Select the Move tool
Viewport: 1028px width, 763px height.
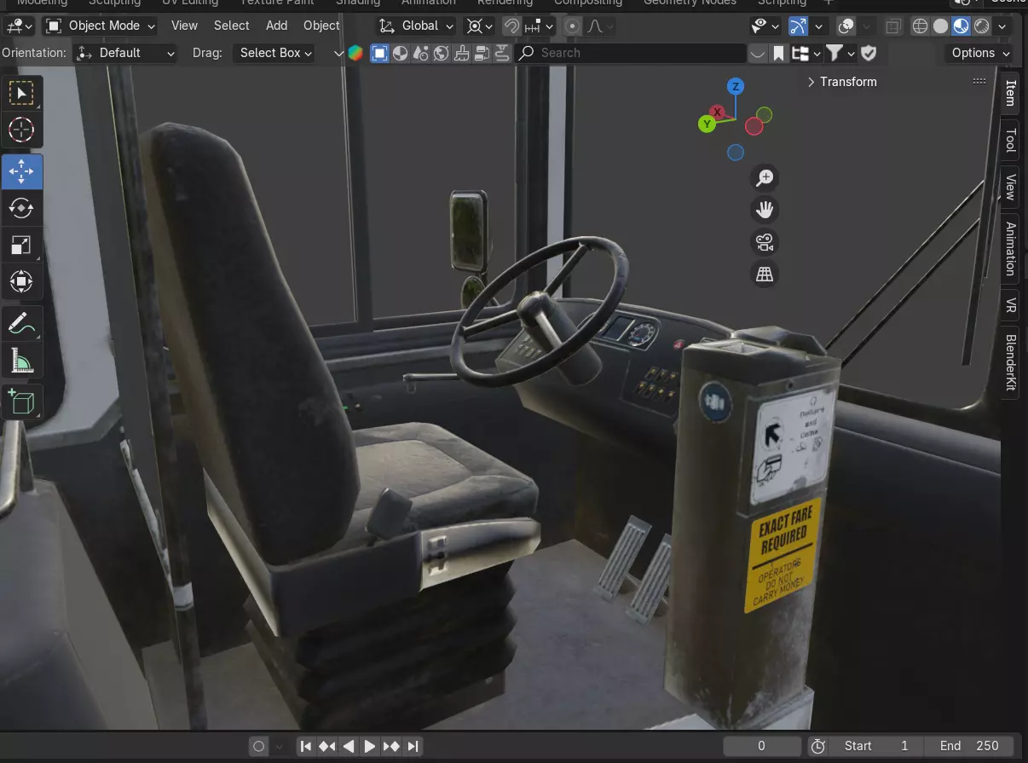21,171
